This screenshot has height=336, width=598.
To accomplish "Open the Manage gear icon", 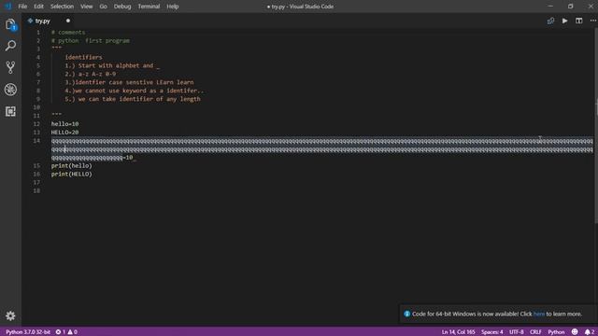I will [10, 315].
